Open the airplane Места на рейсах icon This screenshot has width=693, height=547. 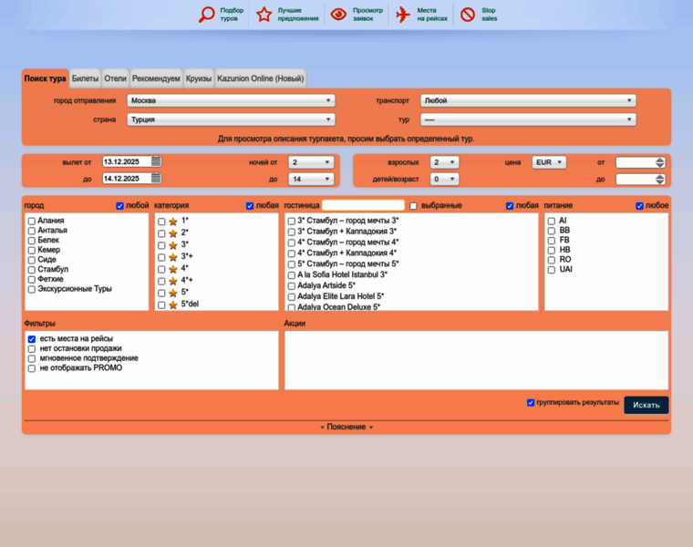[x=403, y=15]
